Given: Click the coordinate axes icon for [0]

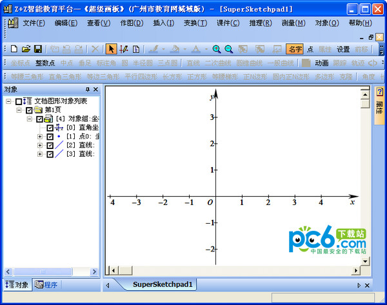Looking at the screenshot, I should [59, 128].
